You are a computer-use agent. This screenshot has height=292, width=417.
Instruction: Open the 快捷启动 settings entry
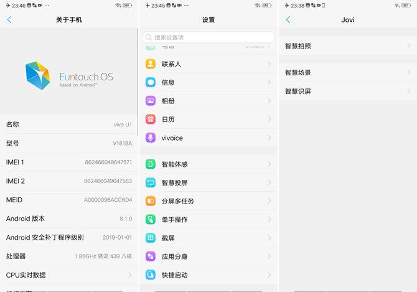point(208,275)
